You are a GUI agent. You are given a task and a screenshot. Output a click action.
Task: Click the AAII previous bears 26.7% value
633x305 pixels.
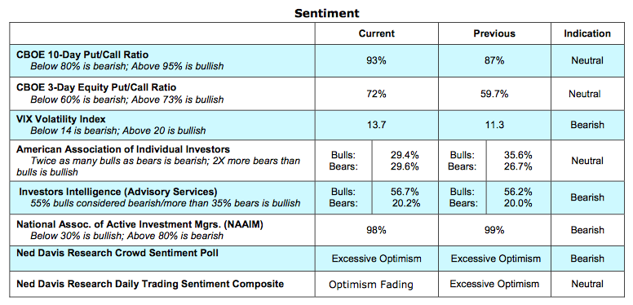(x=518, y=166)
